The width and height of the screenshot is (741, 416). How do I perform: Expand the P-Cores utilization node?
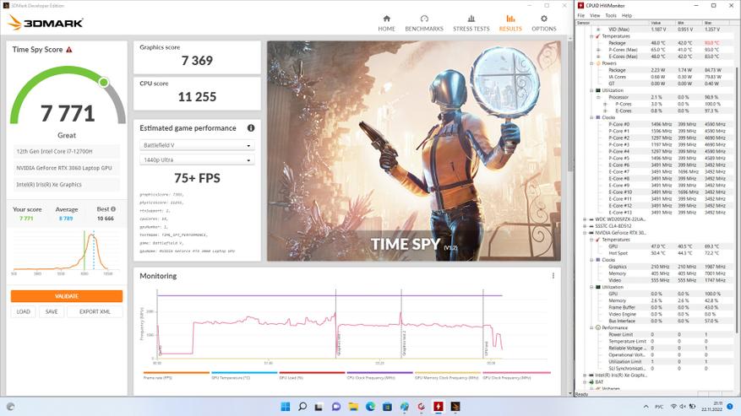pos(605,104)
